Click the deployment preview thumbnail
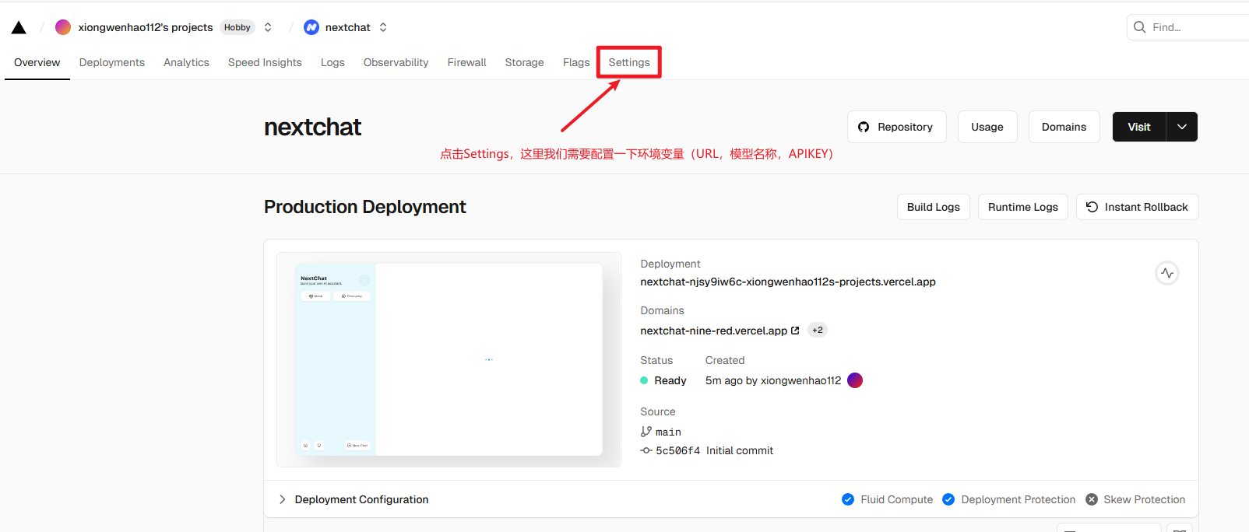This screenshot has height=532, width=1249. coord(449,359)
